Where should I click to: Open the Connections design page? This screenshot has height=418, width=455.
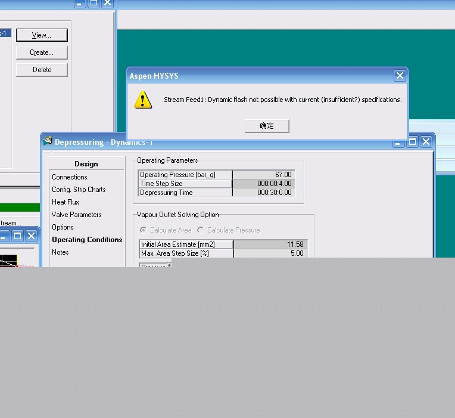(69, 177)
